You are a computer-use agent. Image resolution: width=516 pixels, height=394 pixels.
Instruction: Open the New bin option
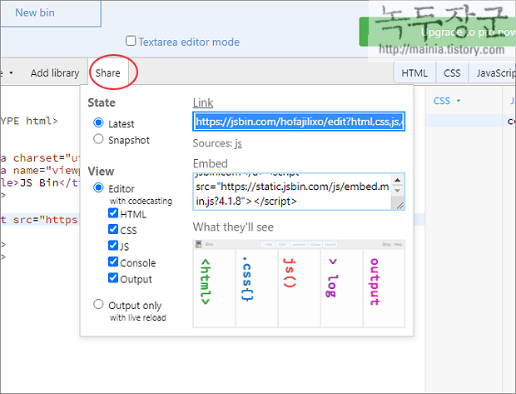(x=35, y=12)
